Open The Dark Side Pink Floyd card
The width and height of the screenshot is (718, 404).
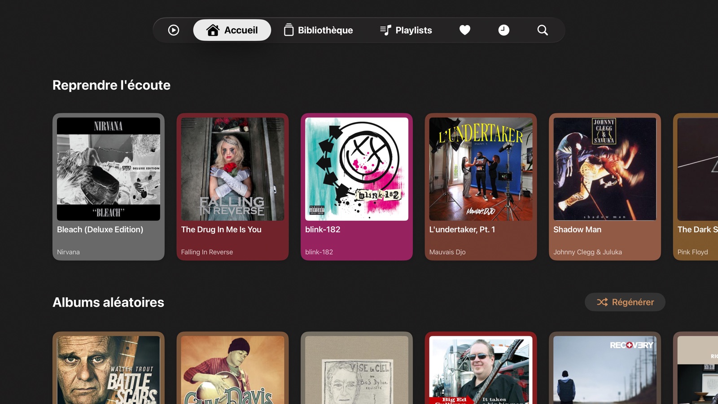click(x=696, y=187)
